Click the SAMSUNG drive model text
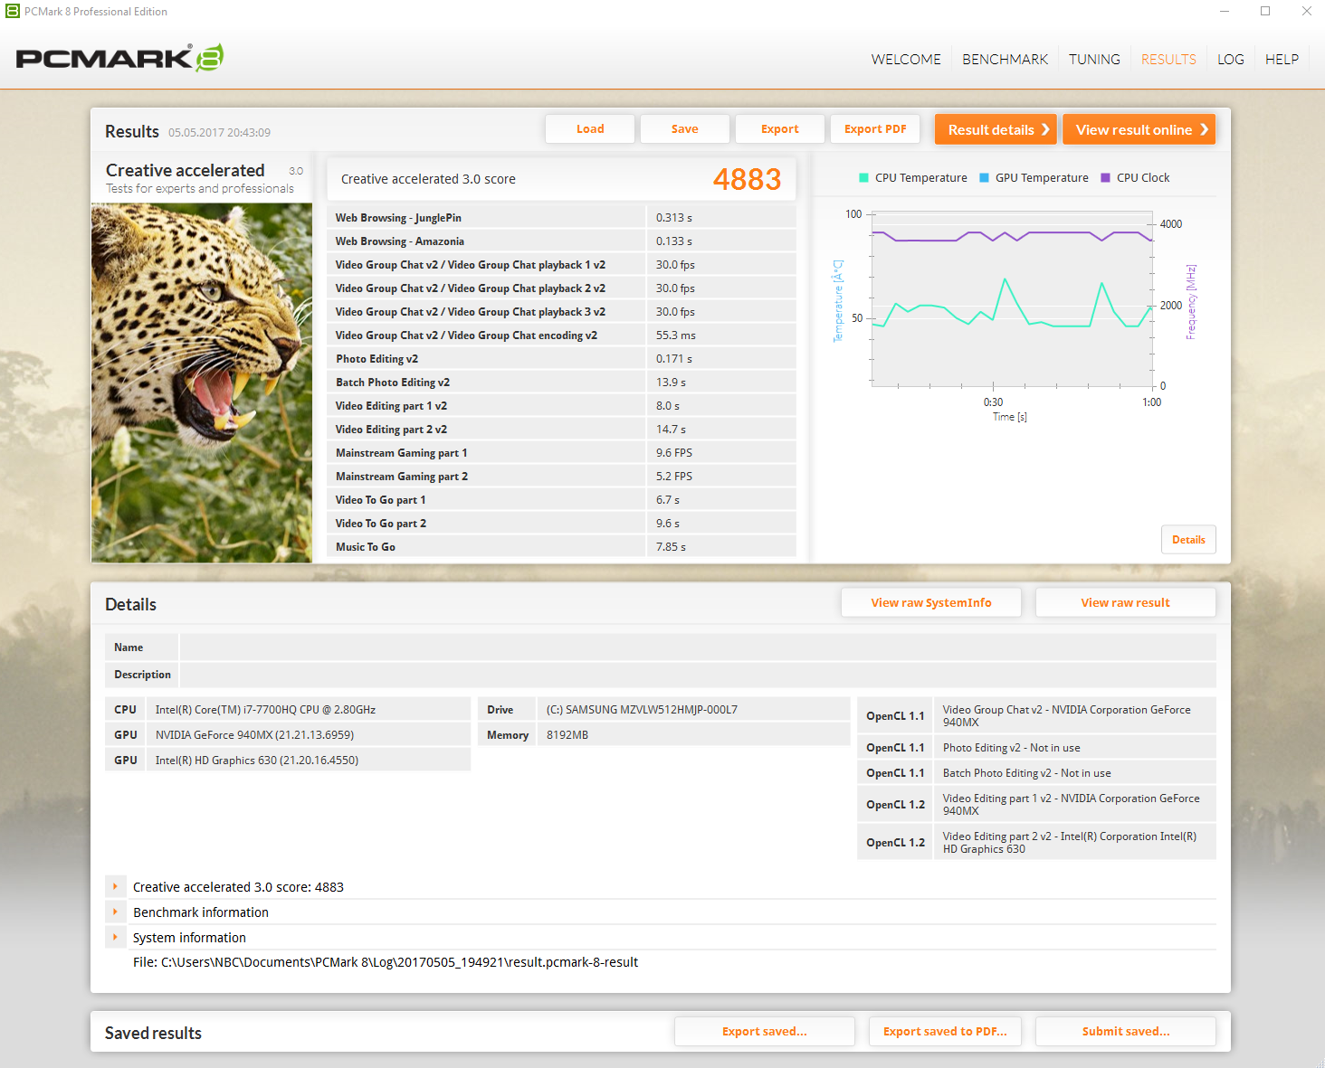 642,710
